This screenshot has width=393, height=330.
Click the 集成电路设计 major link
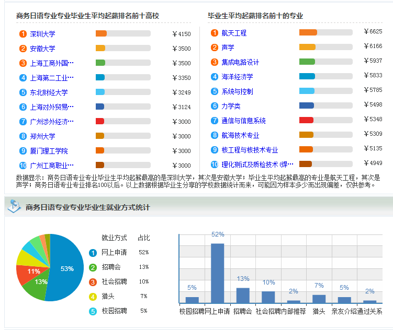[x=240, y=62]
